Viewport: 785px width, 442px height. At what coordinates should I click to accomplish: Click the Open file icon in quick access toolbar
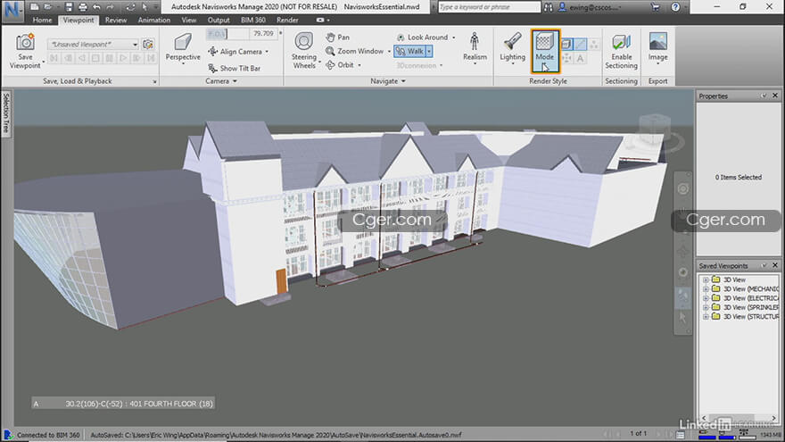tap(48, 7)
